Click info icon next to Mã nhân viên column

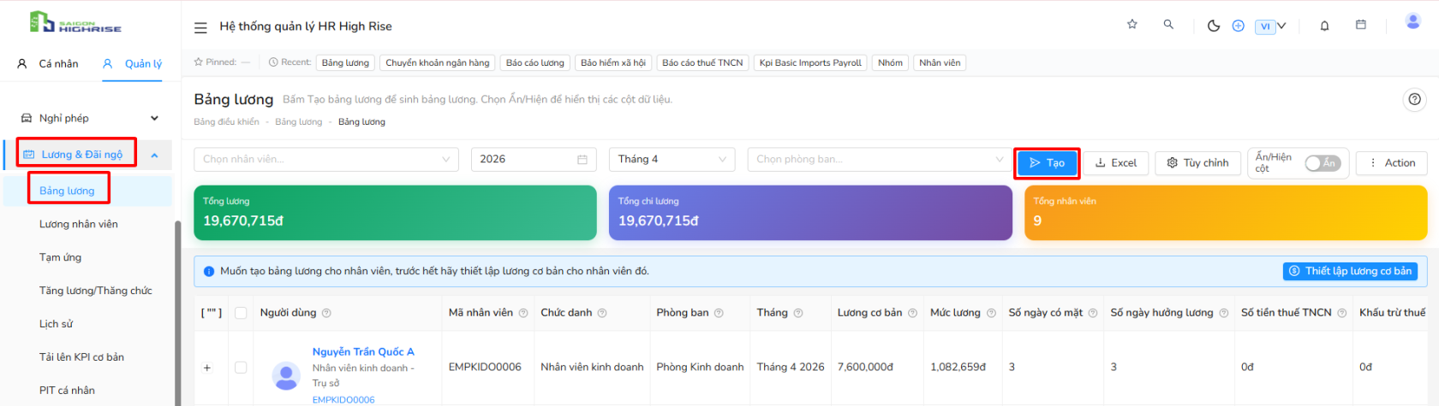[523, 313]
